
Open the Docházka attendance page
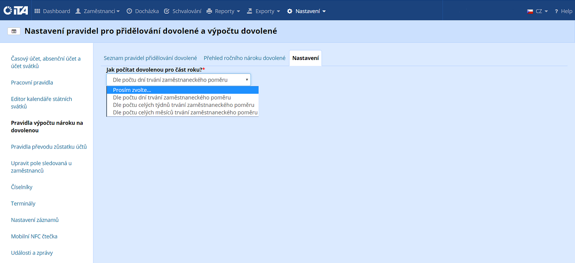142,11
